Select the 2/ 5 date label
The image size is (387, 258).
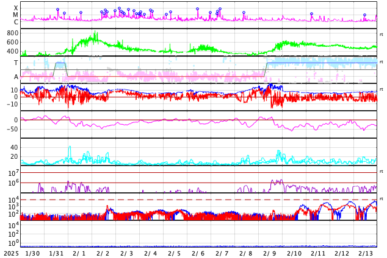point(174,253)
